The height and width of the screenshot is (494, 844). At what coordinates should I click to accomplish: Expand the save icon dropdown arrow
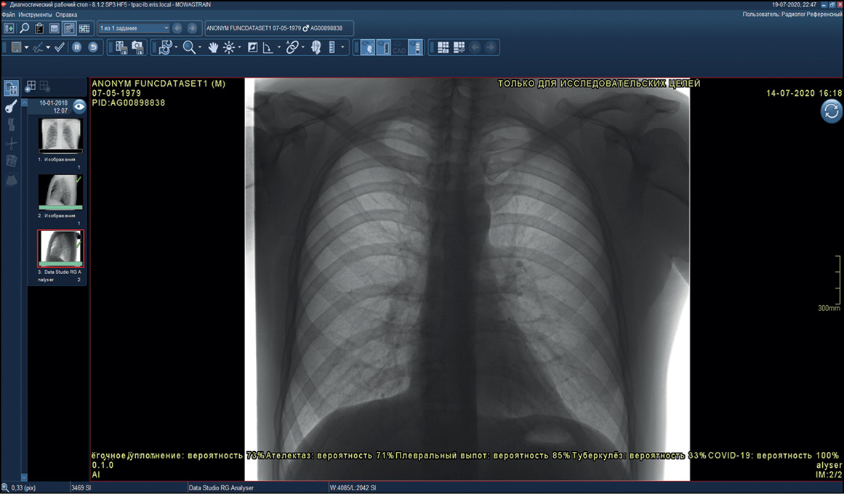click(27, 48)
